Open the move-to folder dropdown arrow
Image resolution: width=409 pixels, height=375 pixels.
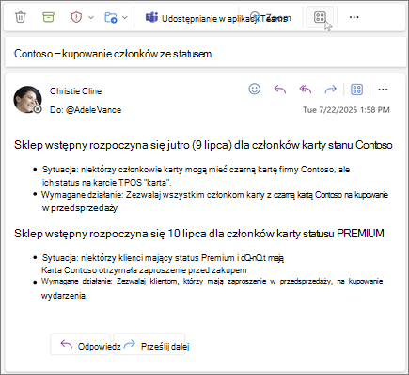[x=125, y=17]
